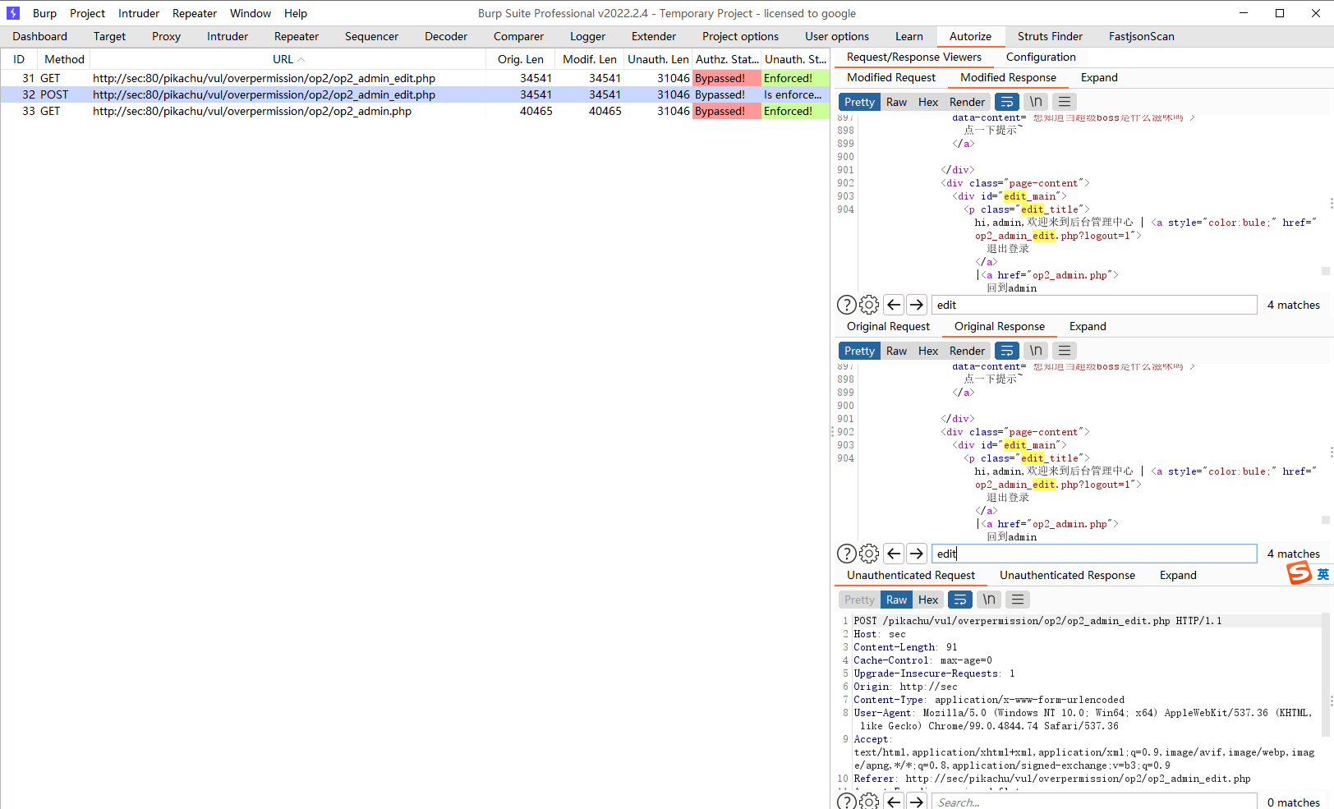This screenshot has width=1334, height=809.
Task: Open the Extender tab
Action: [x=654, y=36]
